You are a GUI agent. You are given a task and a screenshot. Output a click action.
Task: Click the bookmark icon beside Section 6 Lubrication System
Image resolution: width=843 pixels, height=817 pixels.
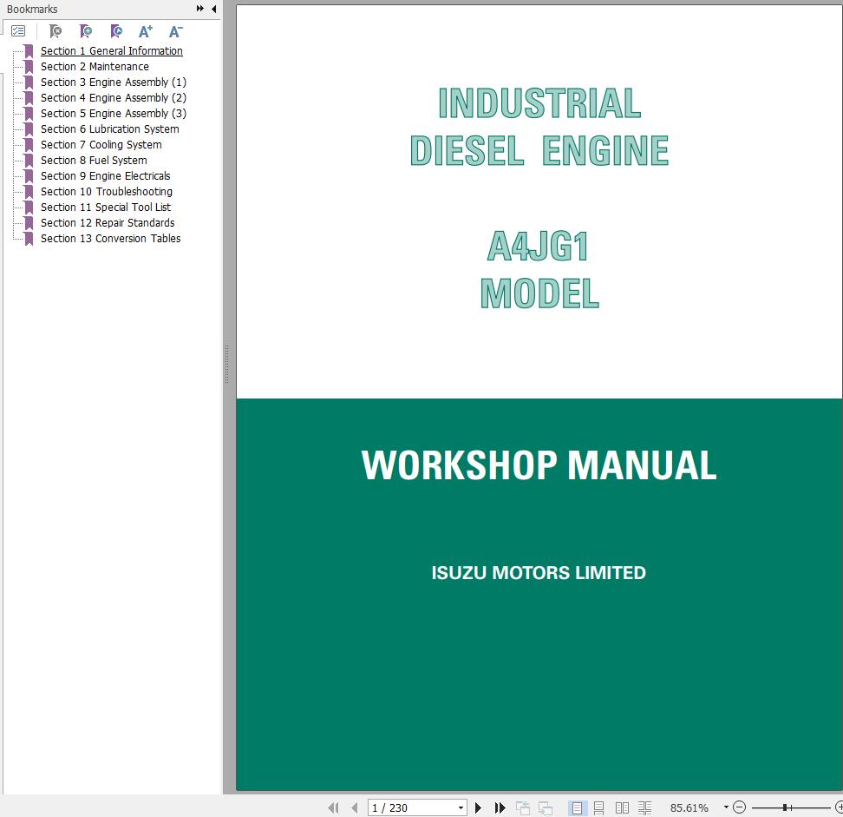click(x=29, y=129)
